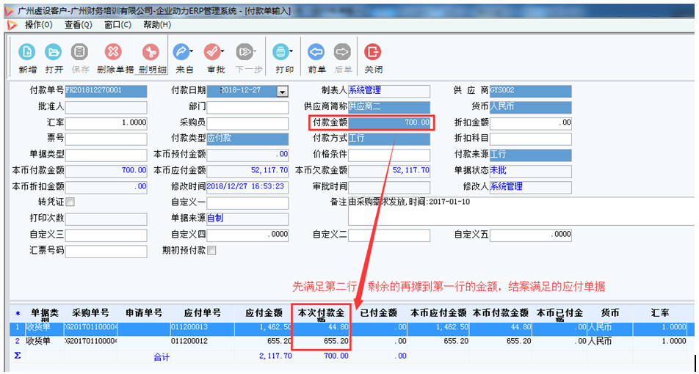Toggle the 期初预付款 checkbox
The width and height of the screenshot is (699, 374).
click(x=211, y=251)
